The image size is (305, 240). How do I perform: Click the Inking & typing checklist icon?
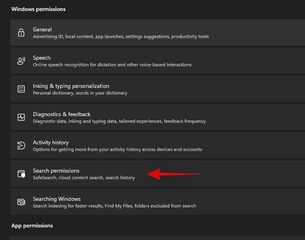pos(21,89)
